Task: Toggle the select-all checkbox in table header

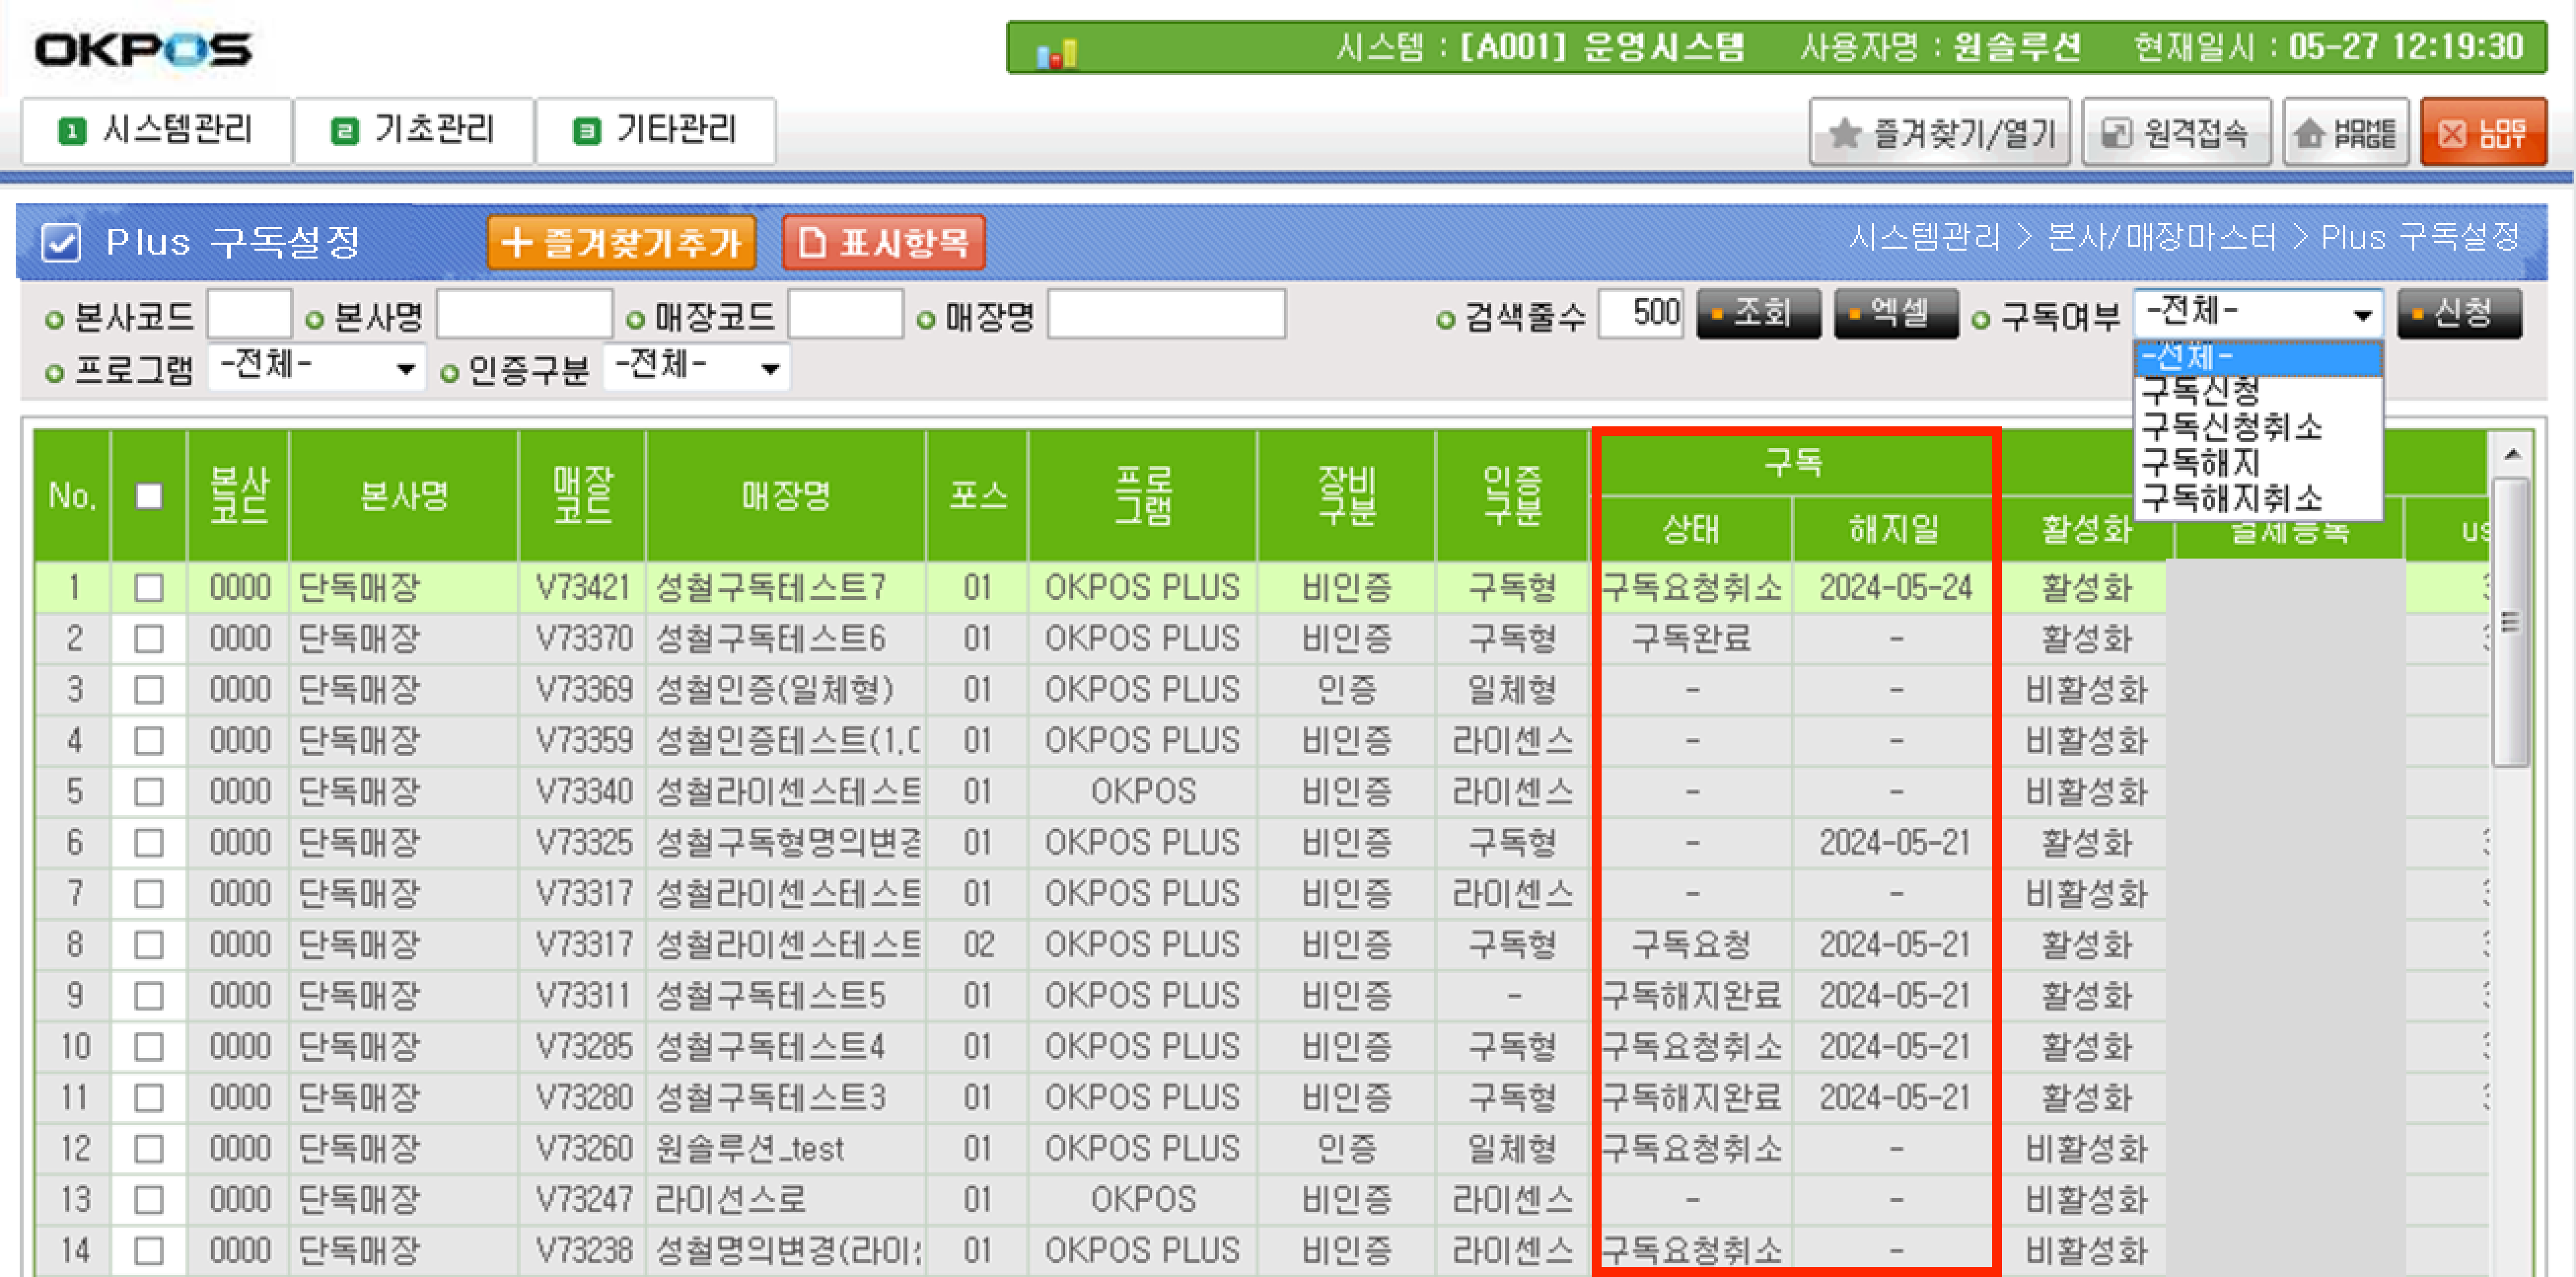Action: point(149,496)
